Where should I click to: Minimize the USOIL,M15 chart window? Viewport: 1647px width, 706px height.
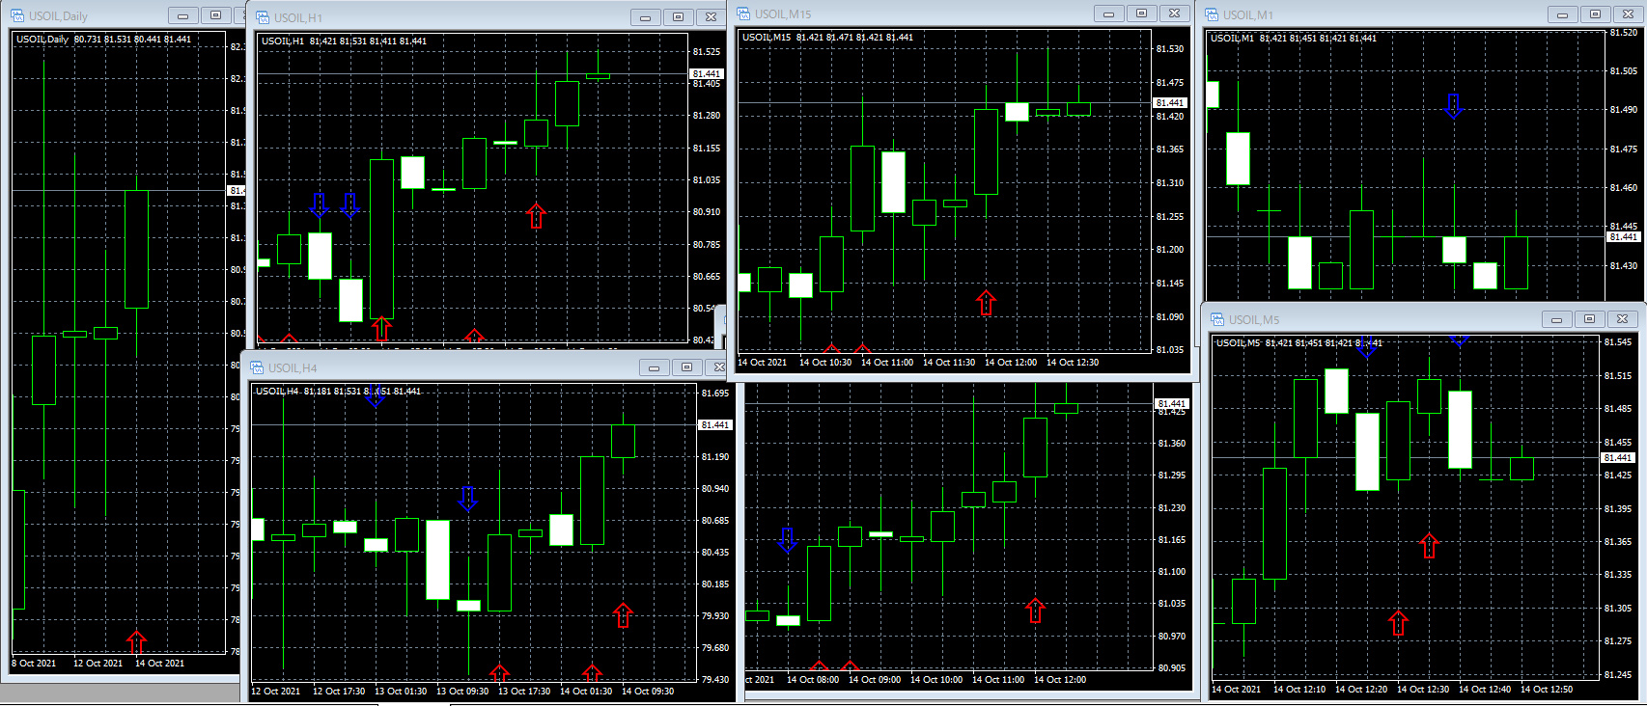pos(1108,14)
